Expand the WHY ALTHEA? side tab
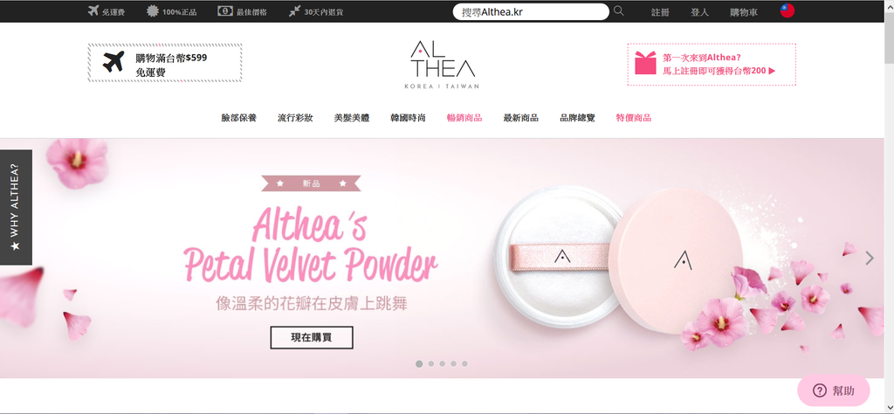The height and width of the screenshot is (414, 894). click(x=16, y=208)
